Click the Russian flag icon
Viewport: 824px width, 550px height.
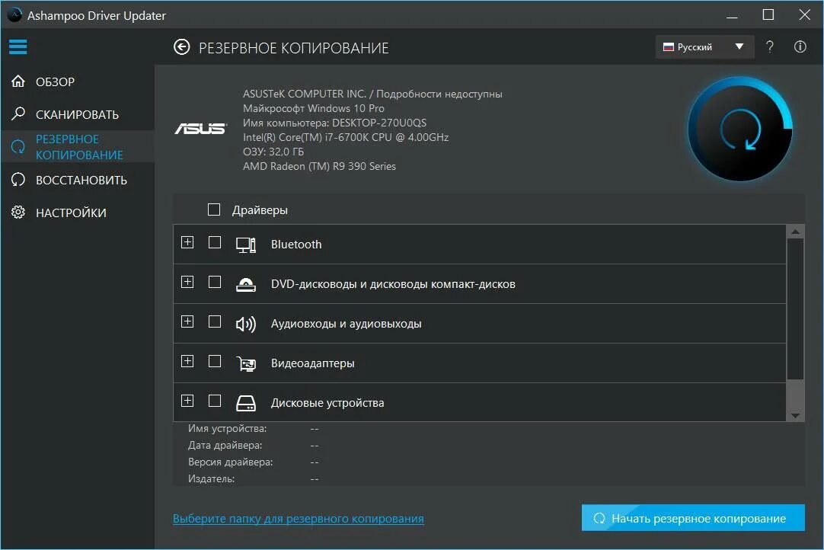(669, 46)
